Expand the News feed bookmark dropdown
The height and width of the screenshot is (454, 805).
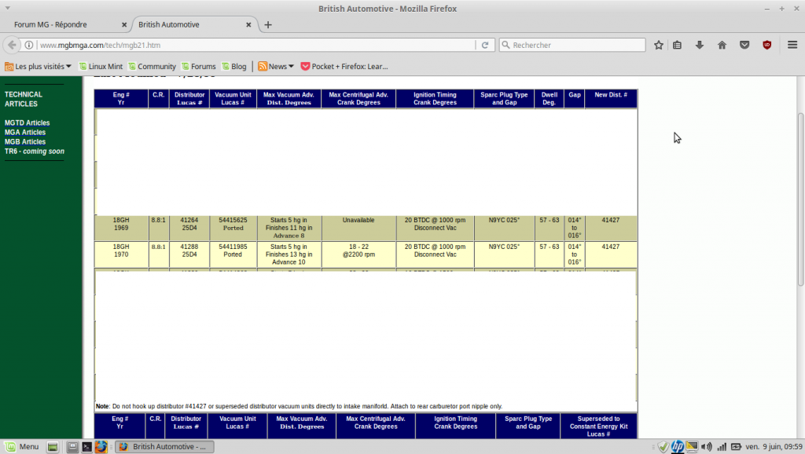click(x=276, y=66)
